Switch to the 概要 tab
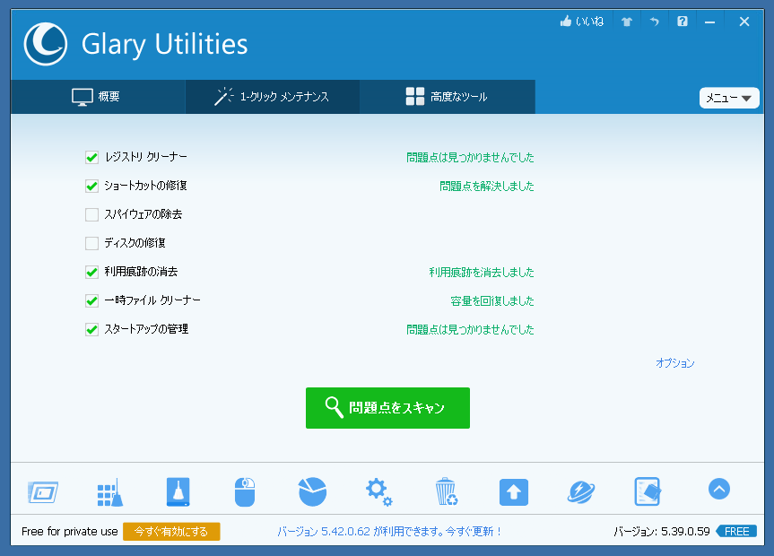Viewport: 774px width, 556px height. [x=98, y=97]
